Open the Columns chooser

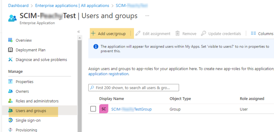[262, 33]
